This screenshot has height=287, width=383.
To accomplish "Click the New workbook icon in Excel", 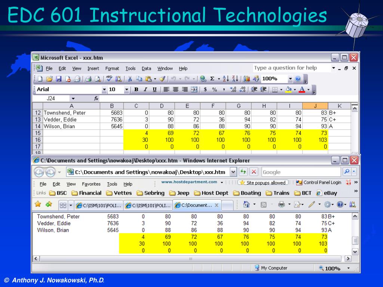I will pyautogui.click(x=40, y=79).
